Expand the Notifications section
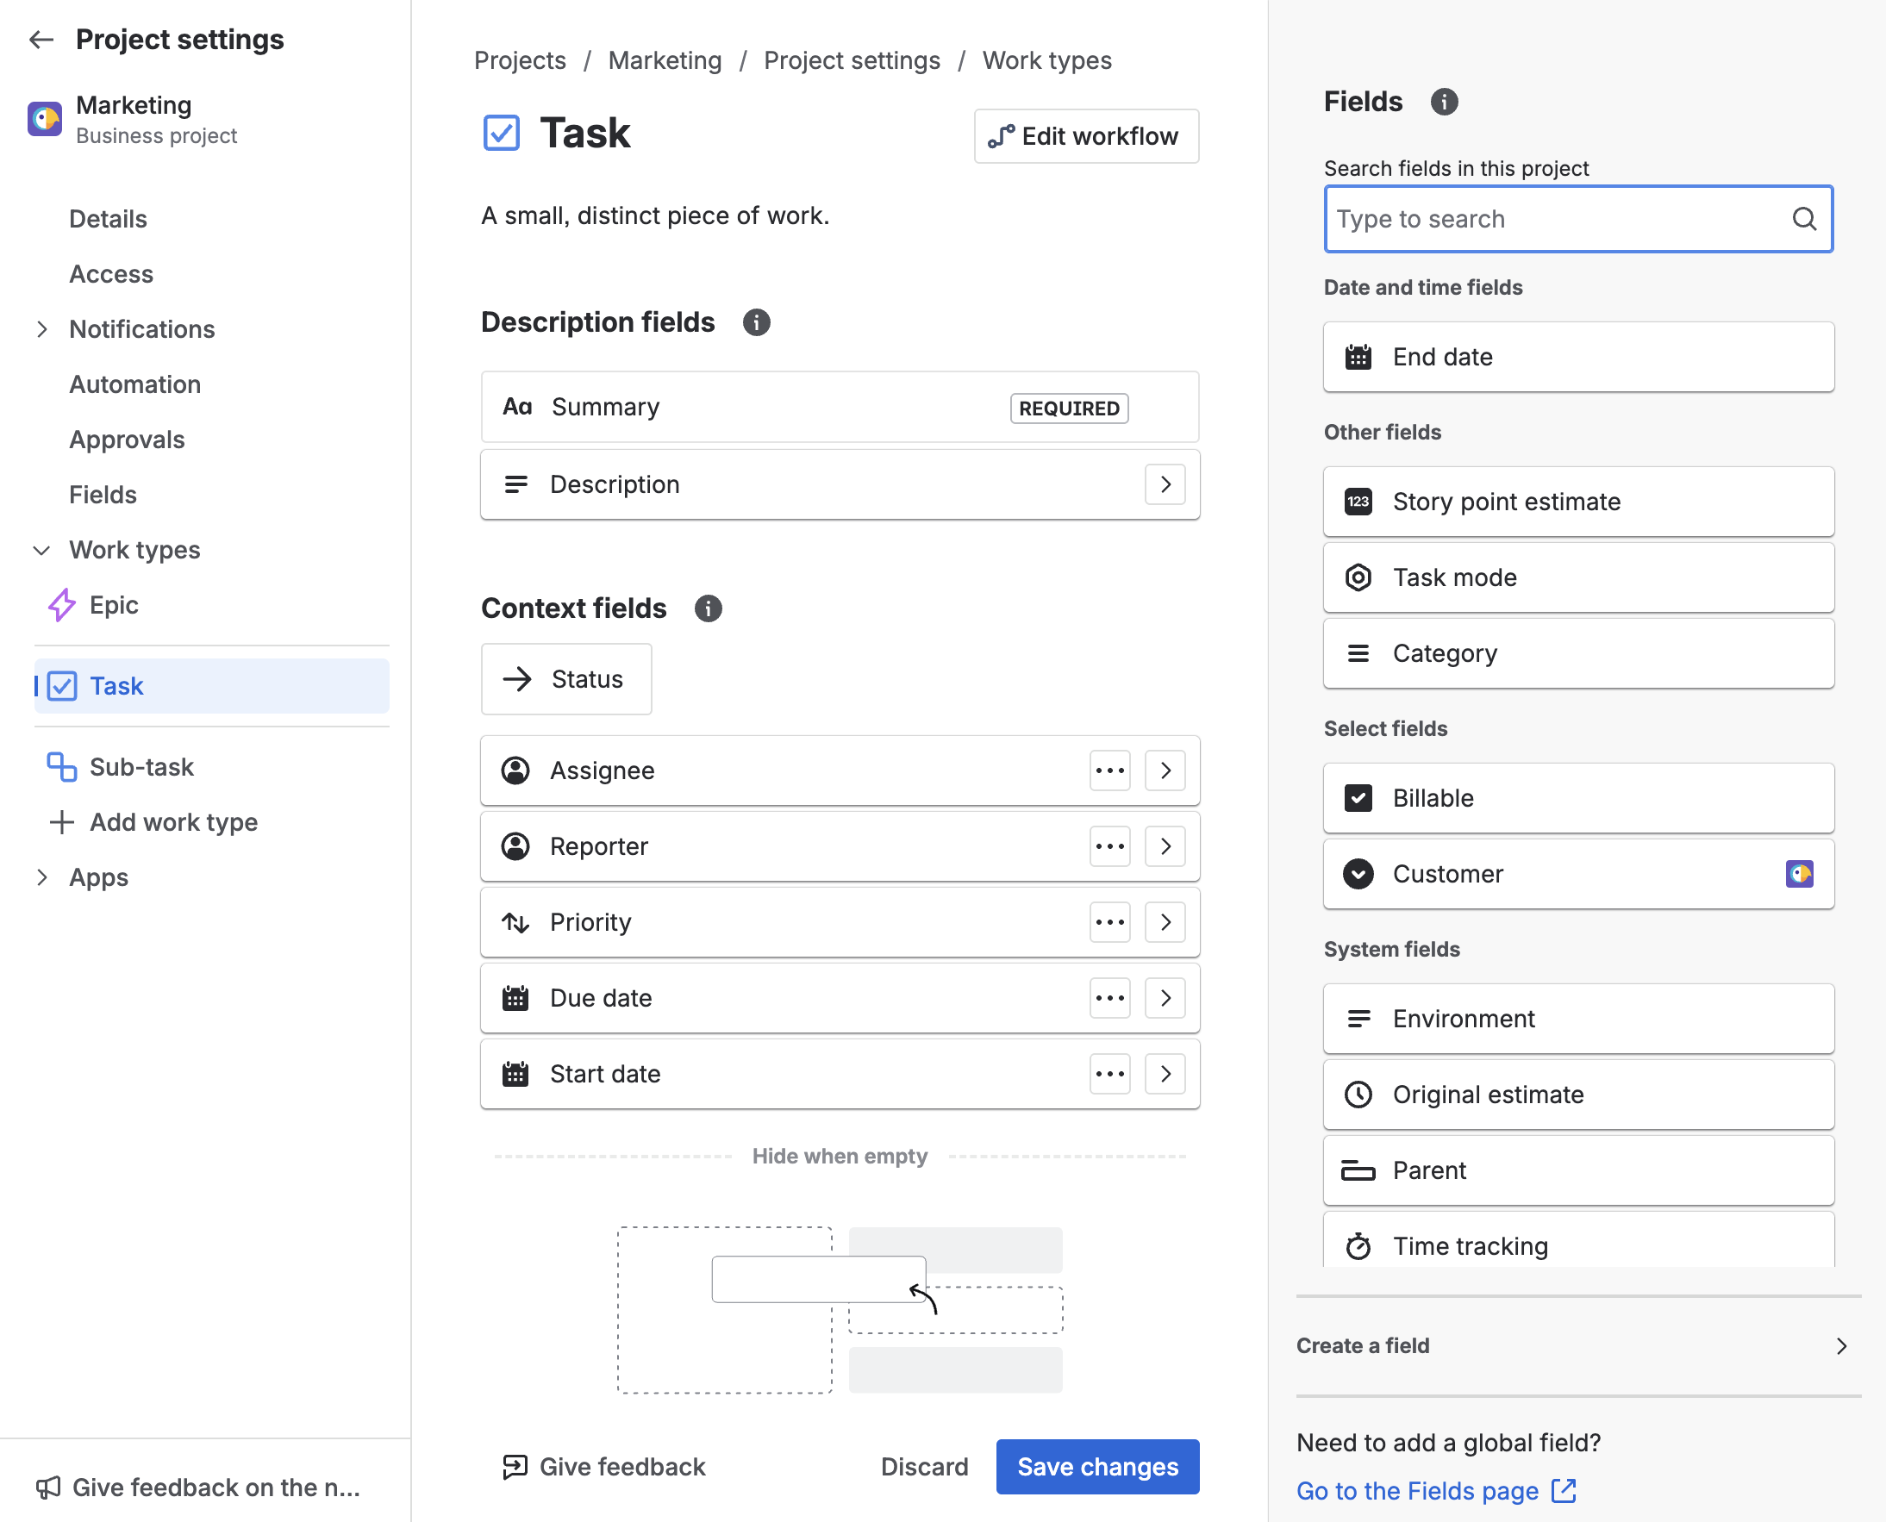The image size is (1886, 1522). 41,329
